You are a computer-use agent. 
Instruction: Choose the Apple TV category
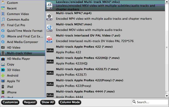click(x=23, y=81)
